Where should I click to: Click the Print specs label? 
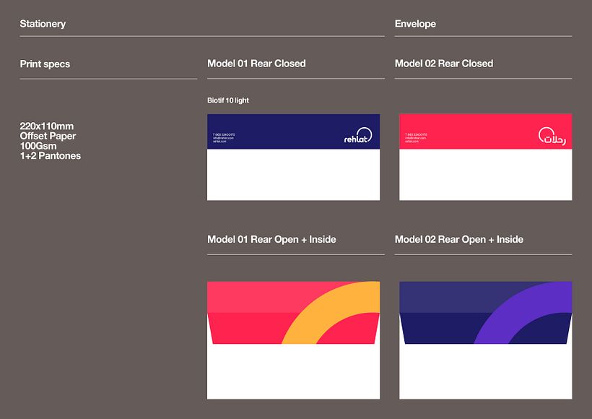click(x=45, y=64)
